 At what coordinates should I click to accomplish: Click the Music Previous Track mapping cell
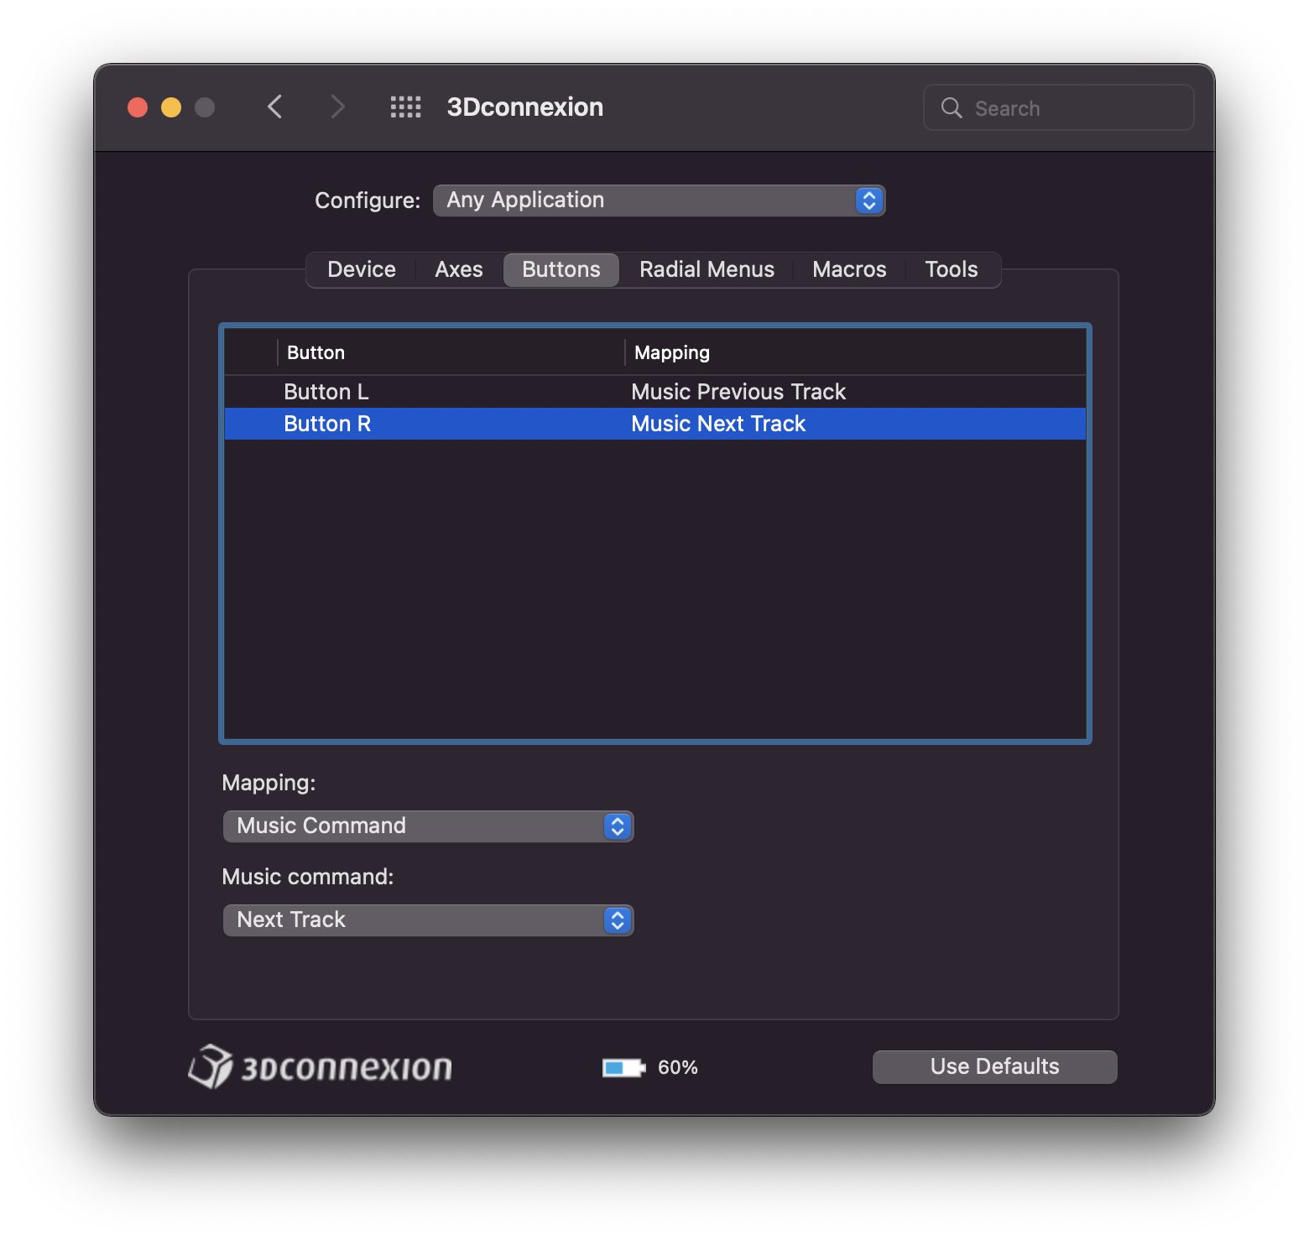[738, 392]
